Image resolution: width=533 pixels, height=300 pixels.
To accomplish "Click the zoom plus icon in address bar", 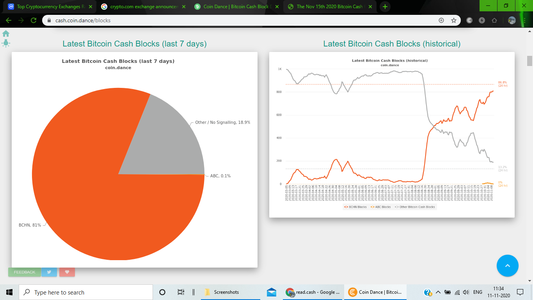I will 441,20.
